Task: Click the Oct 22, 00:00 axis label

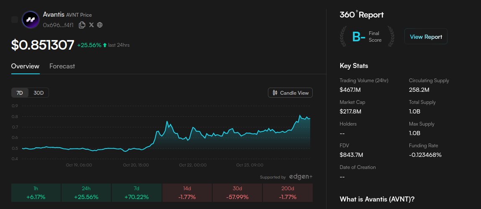Action: 193,165
